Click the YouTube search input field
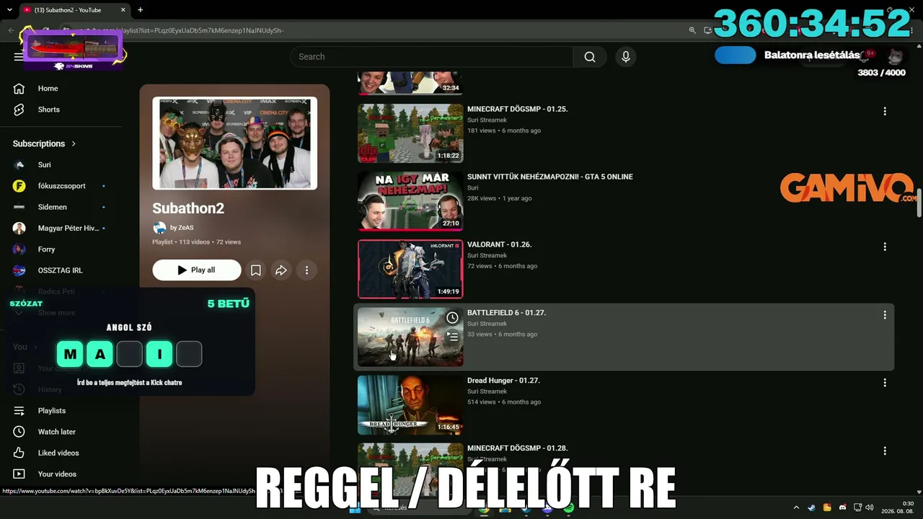Screen dimensions: 923x519 433,57
